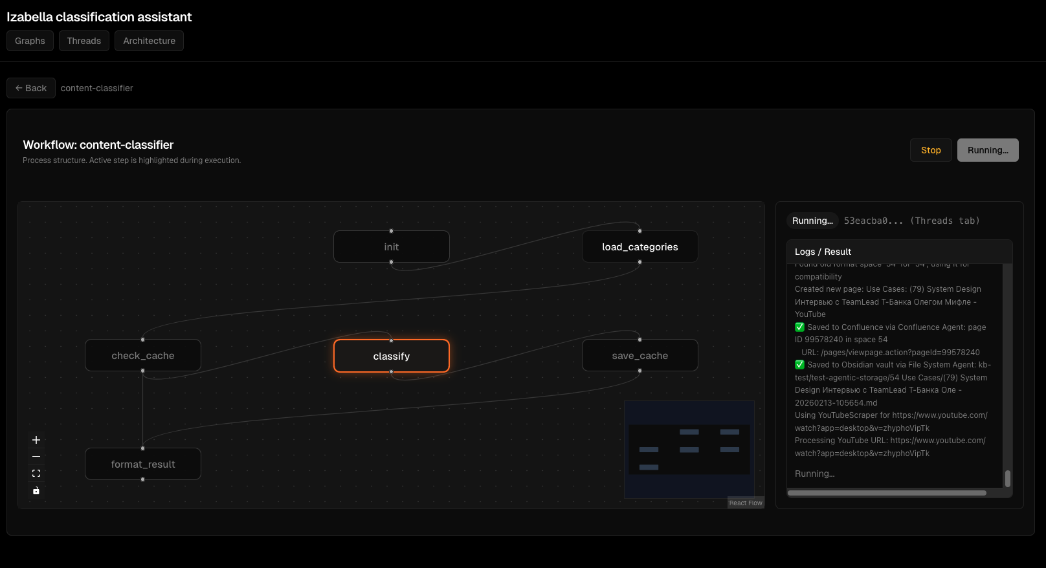Select the init node
Image resolution: width=1046 pixels, height=568 pixels.
pos(391,247)
